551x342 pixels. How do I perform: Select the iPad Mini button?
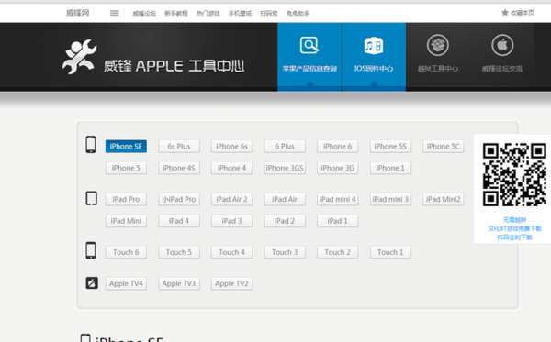[x=126, y=221]
